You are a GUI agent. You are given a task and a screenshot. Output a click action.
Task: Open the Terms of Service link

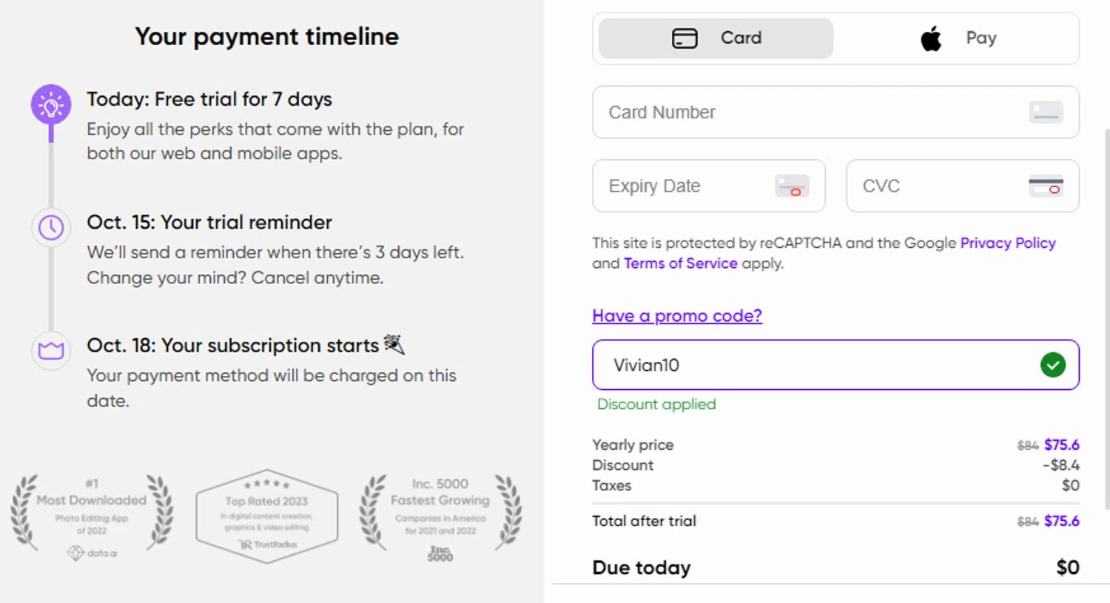pyautogui.click(x=680, y=263)
